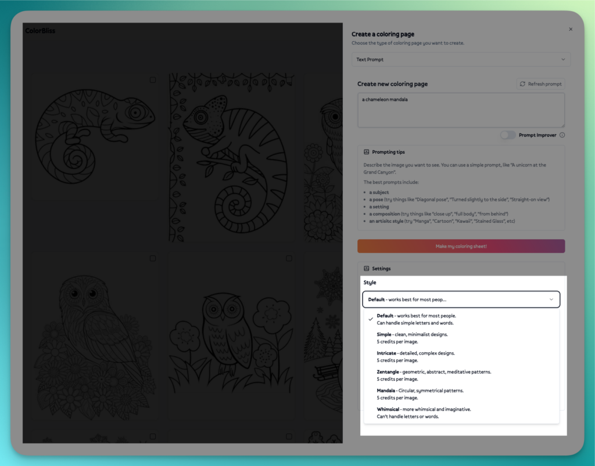Click the Style dropdown chevron arrow
Viewport: 595px width, 466px height.
[x=551, y=299]
